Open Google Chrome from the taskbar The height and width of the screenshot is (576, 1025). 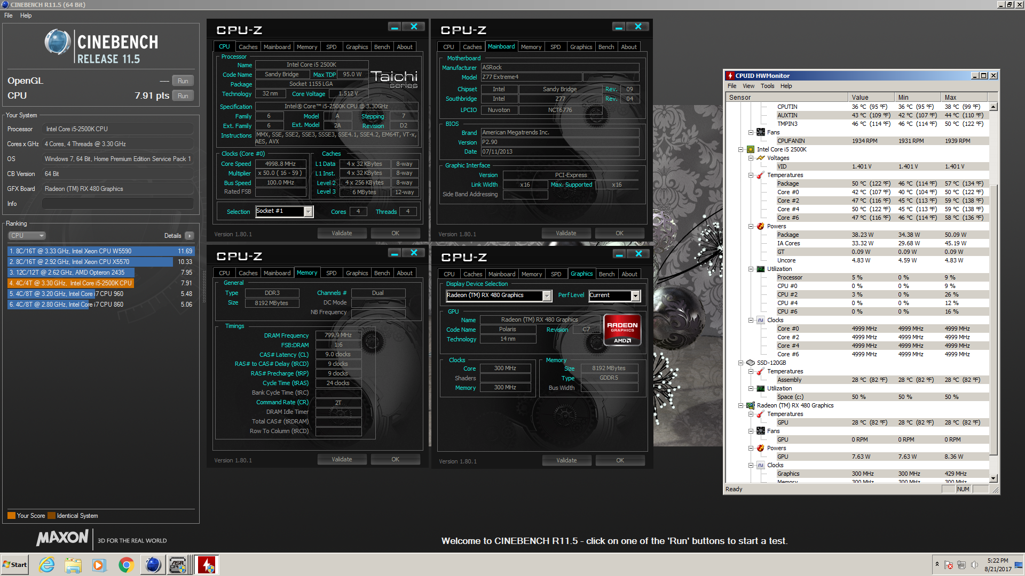[126, 565]
